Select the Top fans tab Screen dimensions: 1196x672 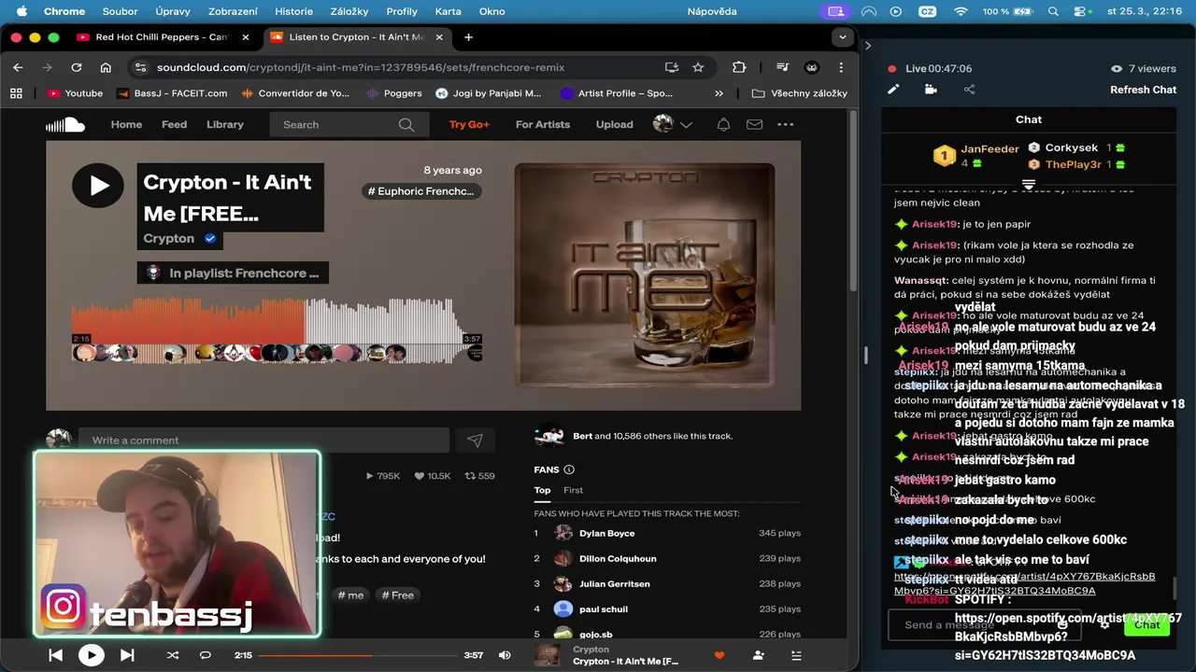coord(542,490)
